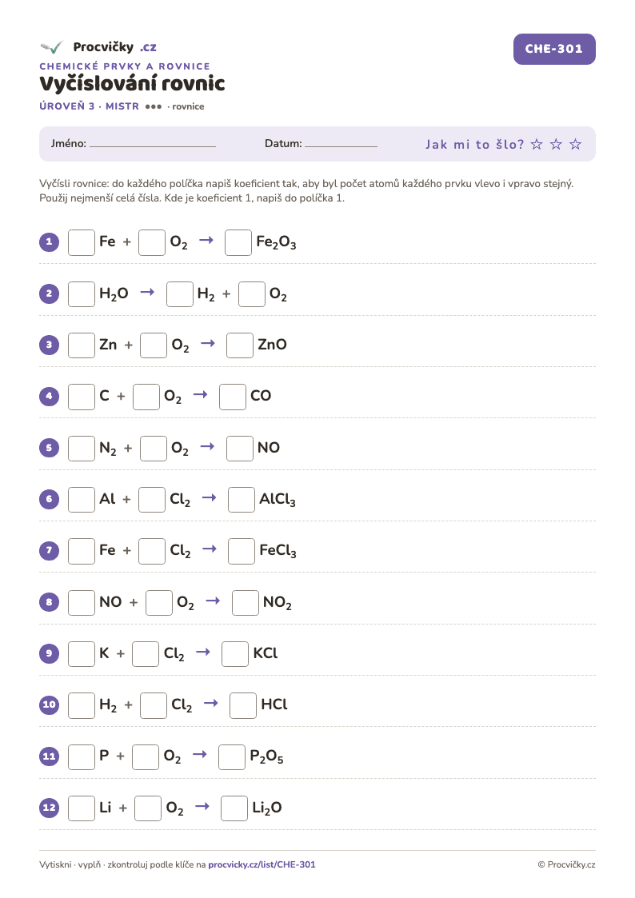Click the purple number 1 badge
635x898 pixels.
(50, 241)
